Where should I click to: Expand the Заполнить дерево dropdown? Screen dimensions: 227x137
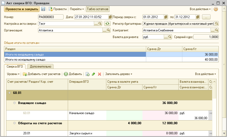pos(119,74)
